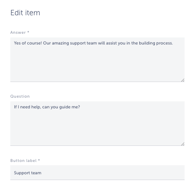The image size is (192, 185).
Task: Place cursor before "Yes of course!" in Answer
Action: [14, 43]
